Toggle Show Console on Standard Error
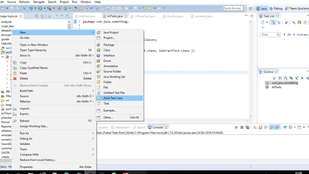Screen dimensions: 309x174 (277, 127)
